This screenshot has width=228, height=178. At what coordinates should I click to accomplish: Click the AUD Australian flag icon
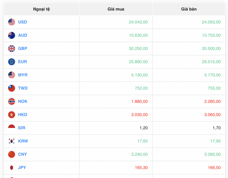point(11,35)
